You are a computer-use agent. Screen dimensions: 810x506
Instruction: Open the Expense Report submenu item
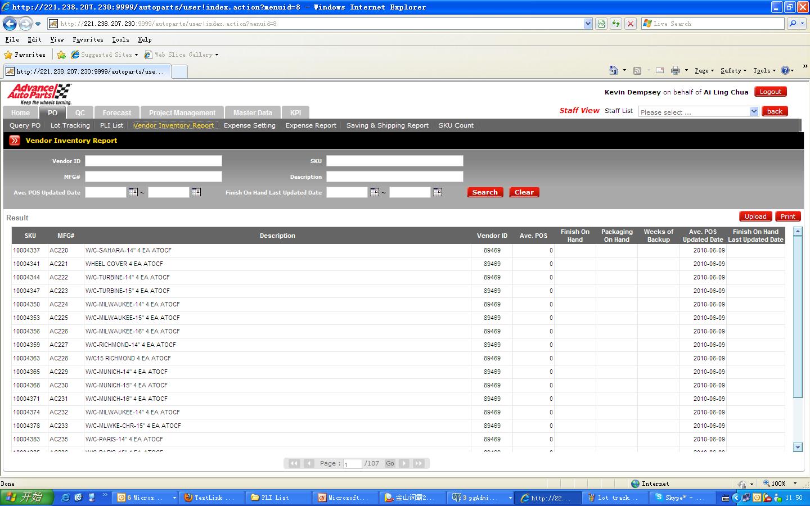pos(310,125)
